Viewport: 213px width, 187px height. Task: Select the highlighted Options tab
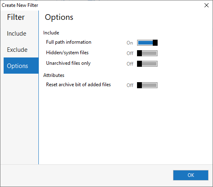click(x=21, y=66)
